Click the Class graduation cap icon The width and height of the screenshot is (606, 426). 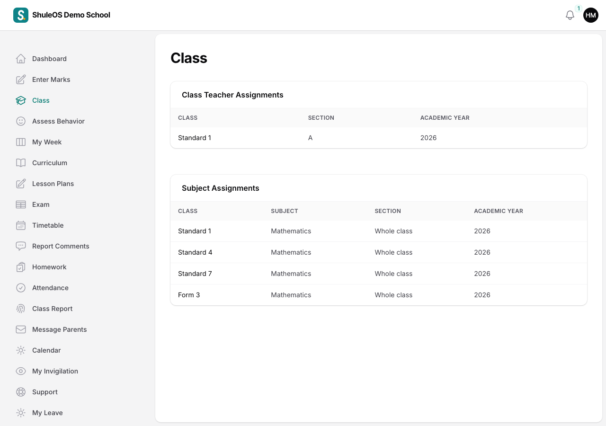click(21, 100)
